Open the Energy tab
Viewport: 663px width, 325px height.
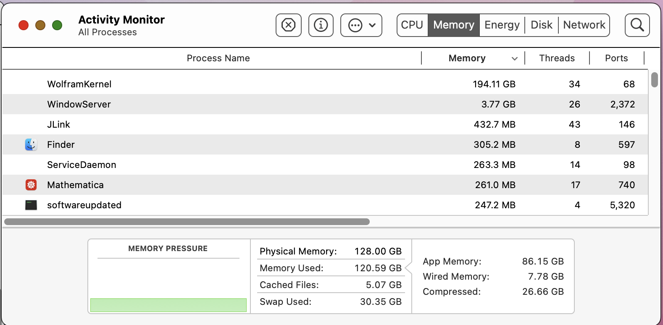pyautogui.click(x=502, y=25)
